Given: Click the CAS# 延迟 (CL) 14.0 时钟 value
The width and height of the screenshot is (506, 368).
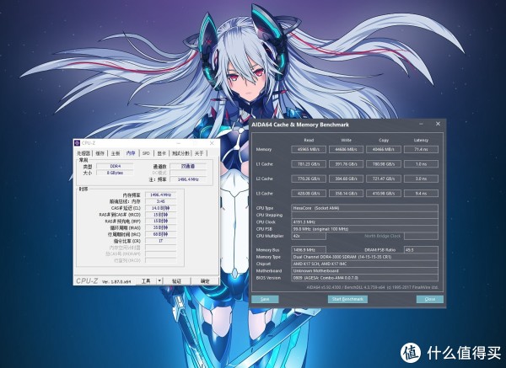Looking at the screenshot, I should tap(160, 208).
